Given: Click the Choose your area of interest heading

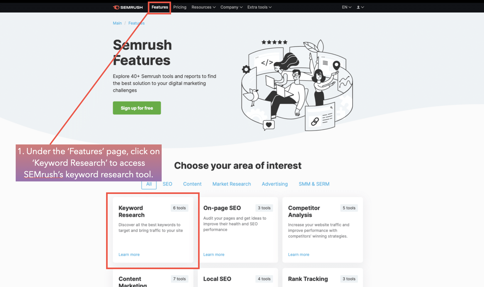Looking at the screenshot, I should click(238, 166).
